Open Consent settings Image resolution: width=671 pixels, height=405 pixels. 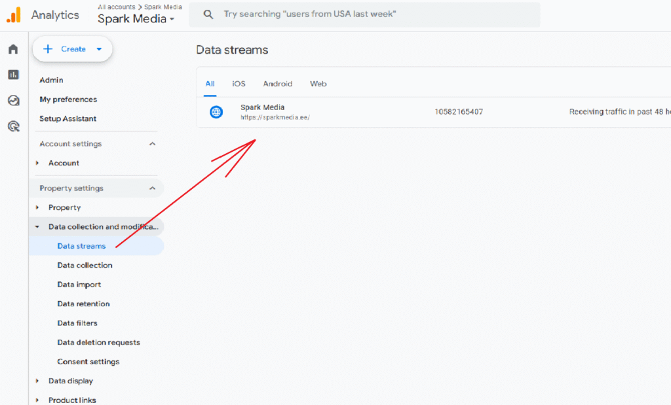(88, 362)
